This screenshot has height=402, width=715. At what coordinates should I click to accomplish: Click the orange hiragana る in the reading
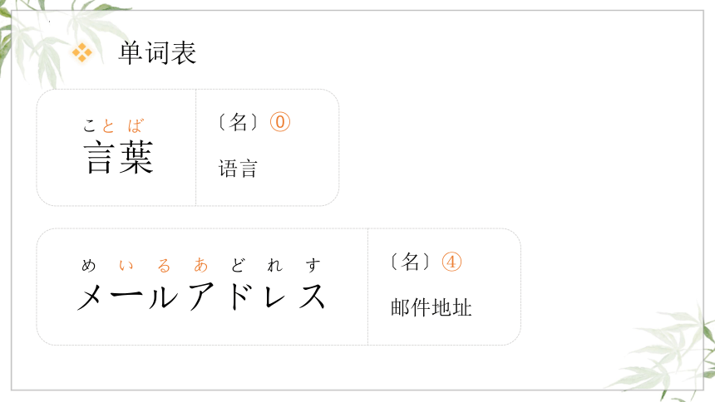point(163,265)
